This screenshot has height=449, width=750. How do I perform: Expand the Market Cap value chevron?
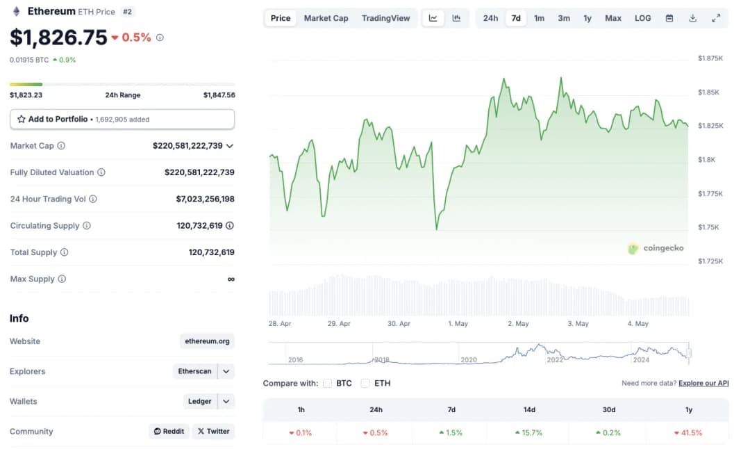click(x=230, y=146)
